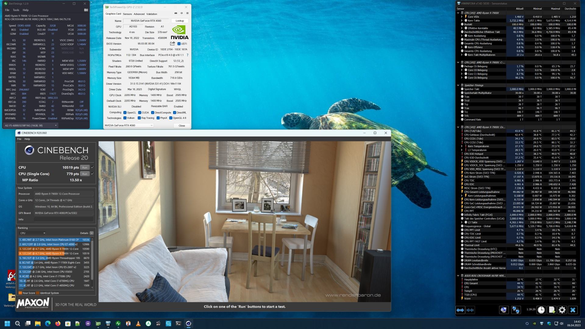
Task: Open VLC media player from the taskbar
Action: (138, 324)
